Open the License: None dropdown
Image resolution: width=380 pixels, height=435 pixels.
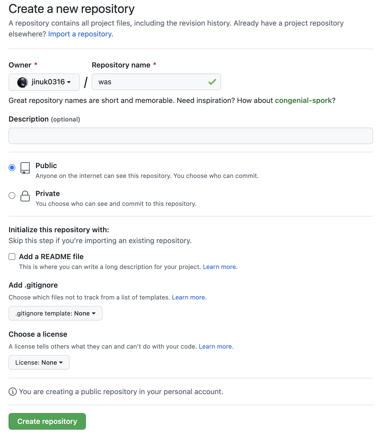tap(39, 362)
